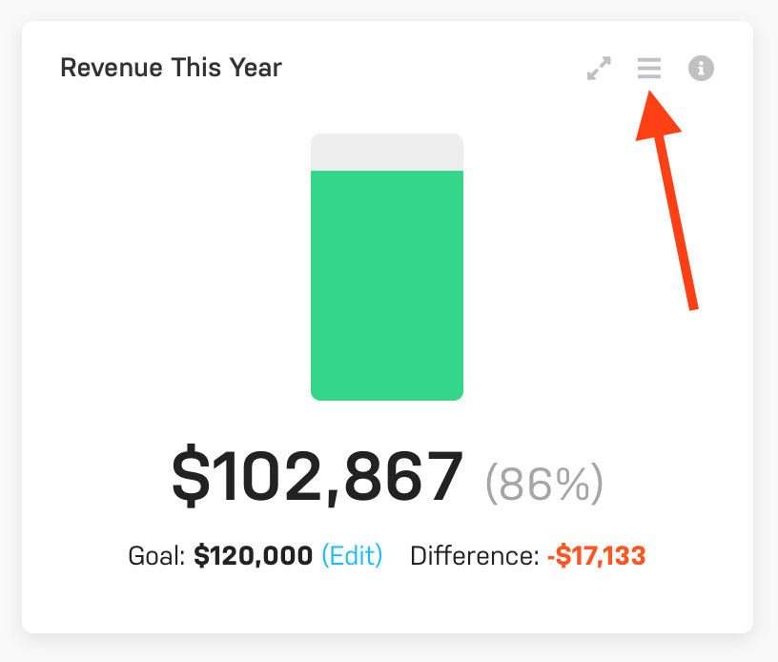The width and height of the screenshot is (778, 662).
Task: Click the middle of the red arrow shaft
Action: coord(676,221)
